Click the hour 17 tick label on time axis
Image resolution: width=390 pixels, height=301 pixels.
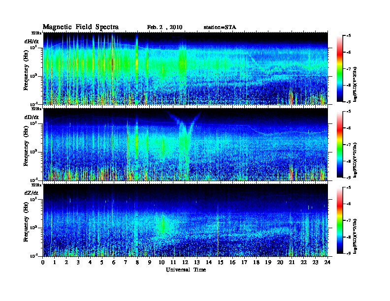(244, 262)
